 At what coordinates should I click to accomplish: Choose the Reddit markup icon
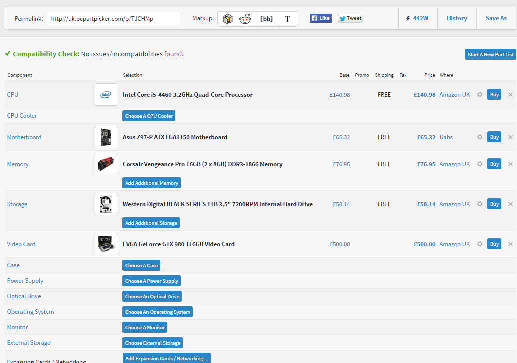245,19
